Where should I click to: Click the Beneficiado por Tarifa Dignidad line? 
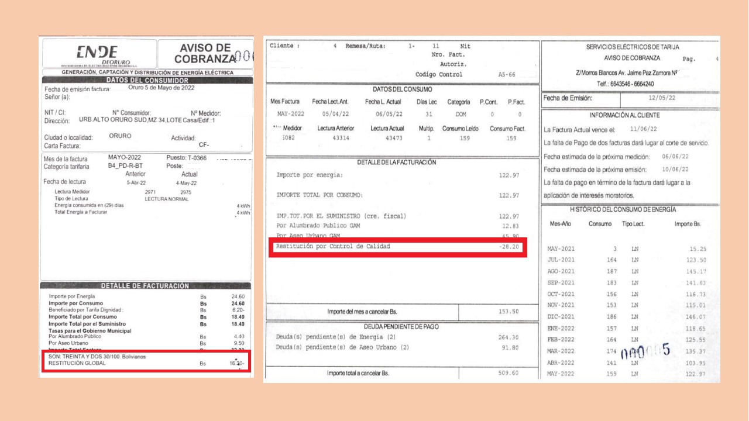[86, 310]
